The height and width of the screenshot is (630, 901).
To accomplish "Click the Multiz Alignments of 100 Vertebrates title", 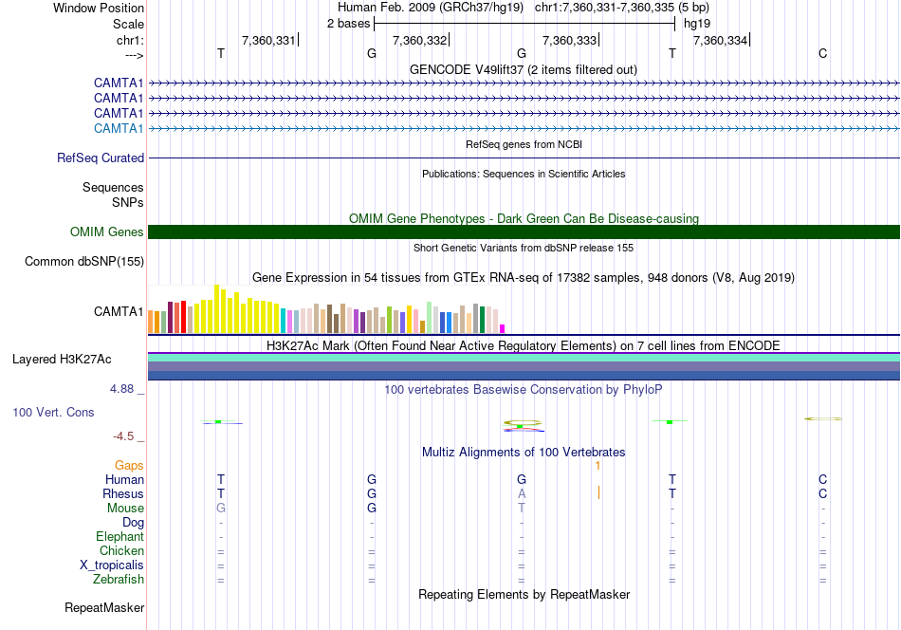I will [x=524, y=452].
